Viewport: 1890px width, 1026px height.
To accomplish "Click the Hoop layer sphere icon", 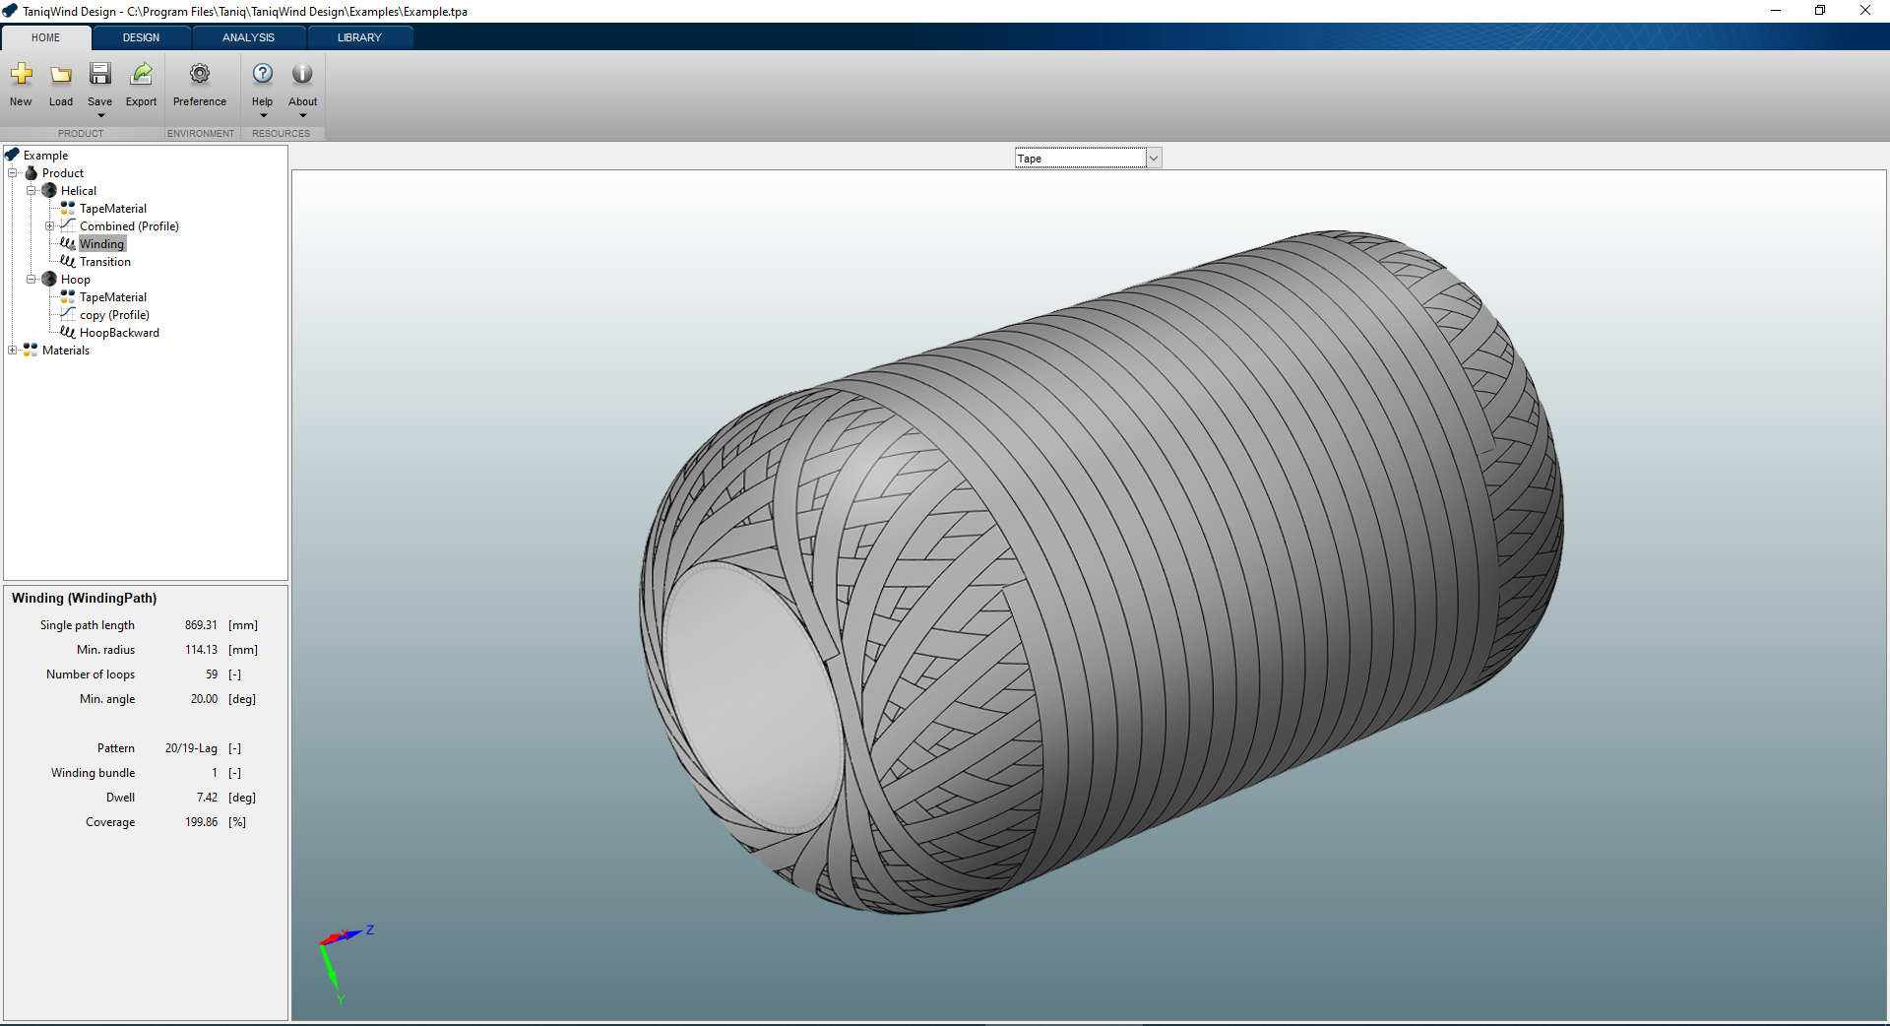I will point(49,279).
